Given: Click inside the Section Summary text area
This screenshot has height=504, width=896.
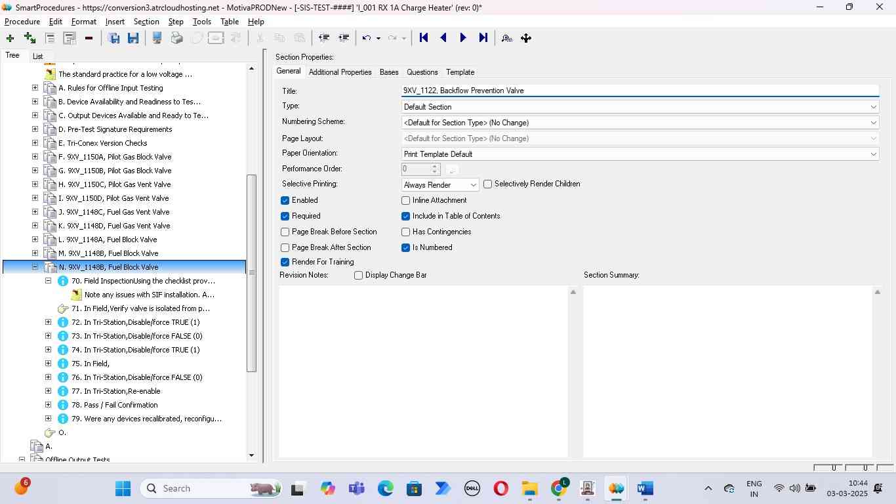Looking at the screenshot, I should 727,371.
